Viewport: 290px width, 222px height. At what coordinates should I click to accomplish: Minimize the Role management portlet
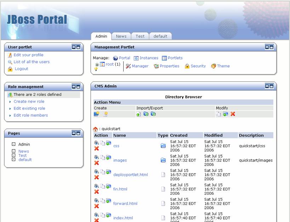[x=74, y=87]
